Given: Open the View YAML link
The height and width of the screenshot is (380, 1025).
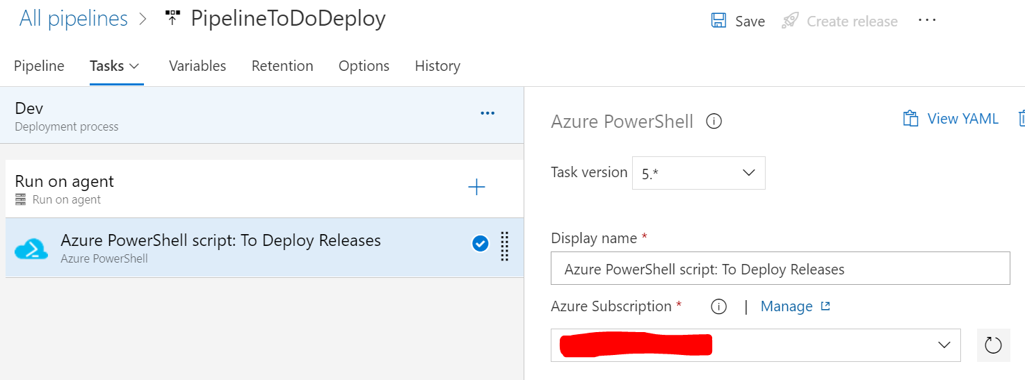Looking at the screenshot, I should point(962,119).
